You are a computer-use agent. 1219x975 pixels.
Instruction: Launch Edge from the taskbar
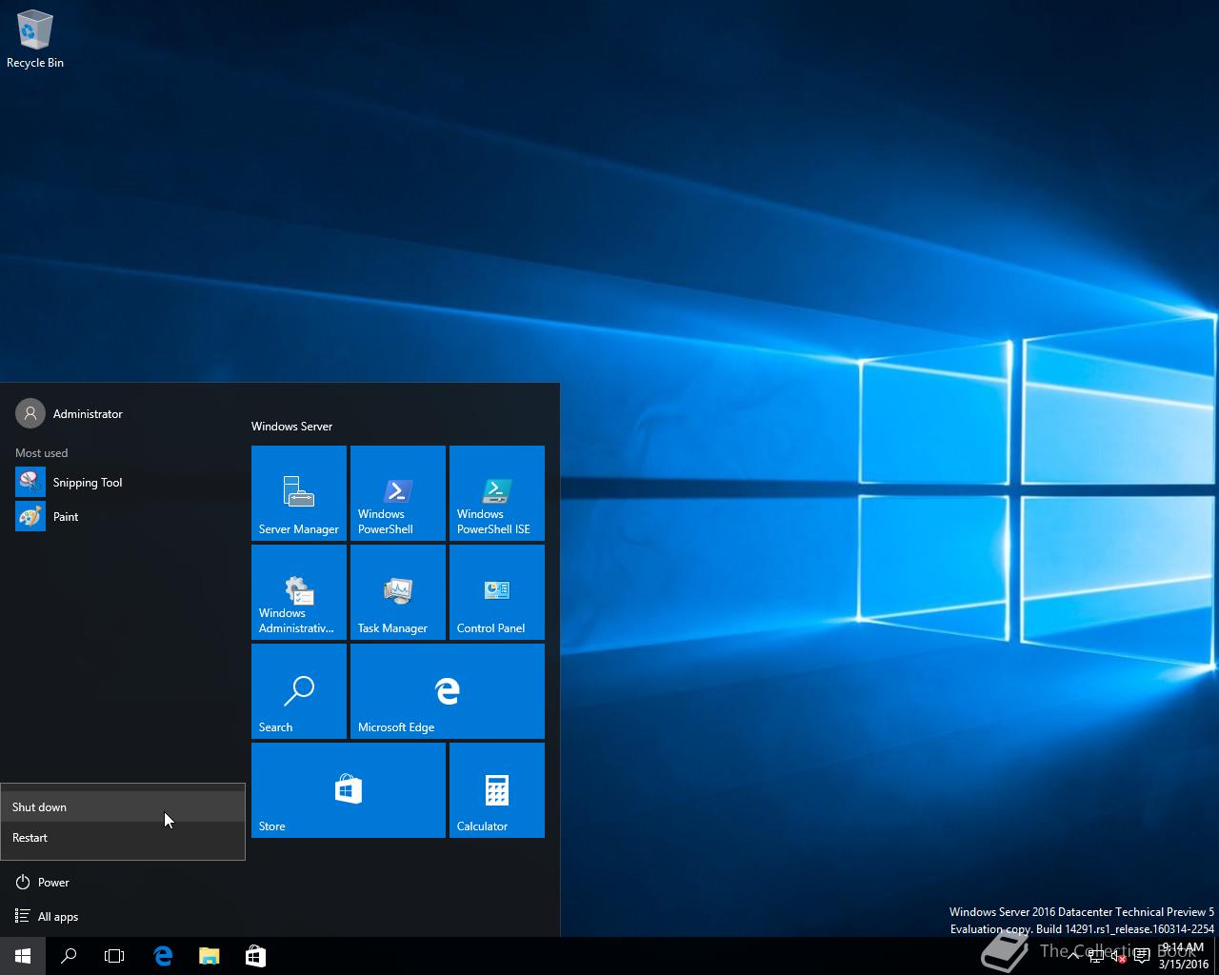163,956
